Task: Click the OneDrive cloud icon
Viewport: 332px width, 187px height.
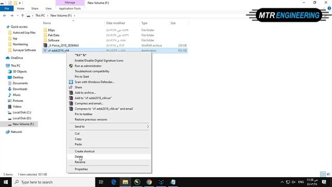Action: click(x=8, y=58)
